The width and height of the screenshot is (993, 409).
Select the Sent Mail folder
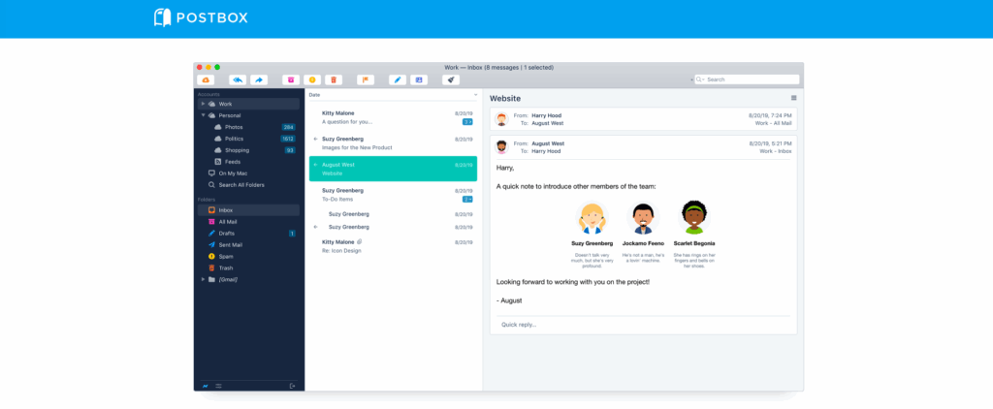[232, 245]
